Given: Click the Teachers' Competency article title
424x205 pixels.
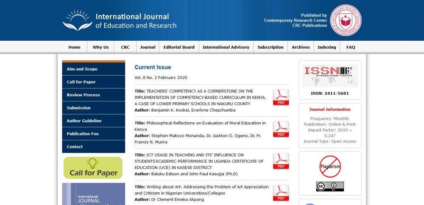Looking at the screenshot, I should coord(201,98).
